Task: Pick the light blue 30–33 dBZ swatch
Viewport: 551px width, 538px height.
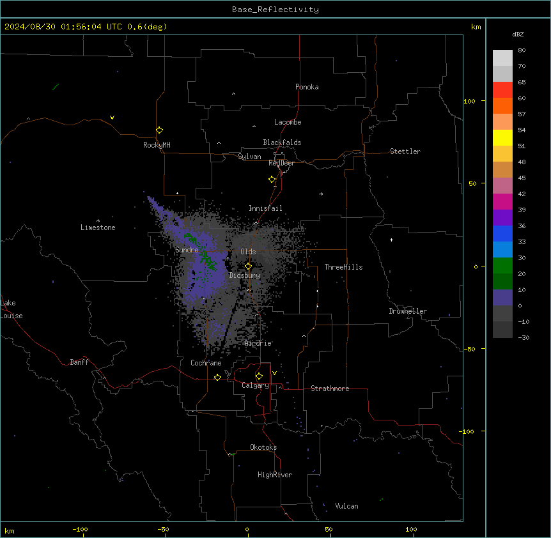Action: coord(502,249)
